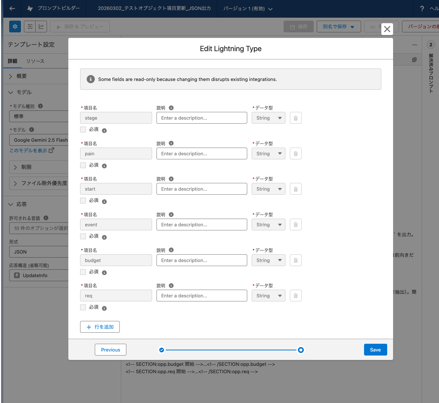439x403 pixels.
Task: Click the trash icon for stage row
Action: point(295,118)
